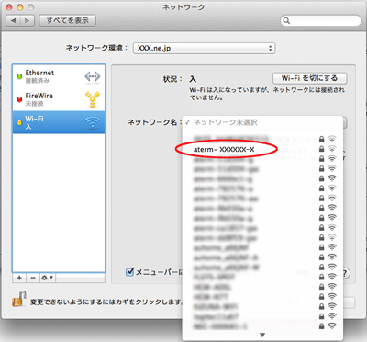Click the red FireWire status dot
Screen dimensions: 367x342
pos(19,99)
